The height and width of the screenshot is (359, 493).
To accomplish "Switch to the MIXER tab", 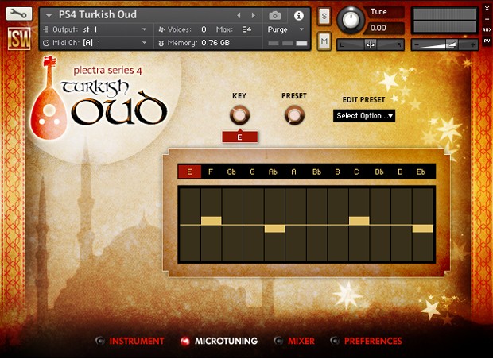I will [x=301, y=341].
